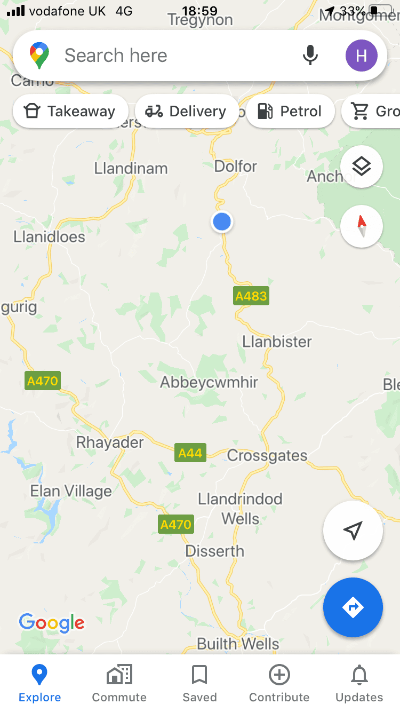400x712 pixels.
Task: Switch to the Commute tab
Action: (119, 684)
